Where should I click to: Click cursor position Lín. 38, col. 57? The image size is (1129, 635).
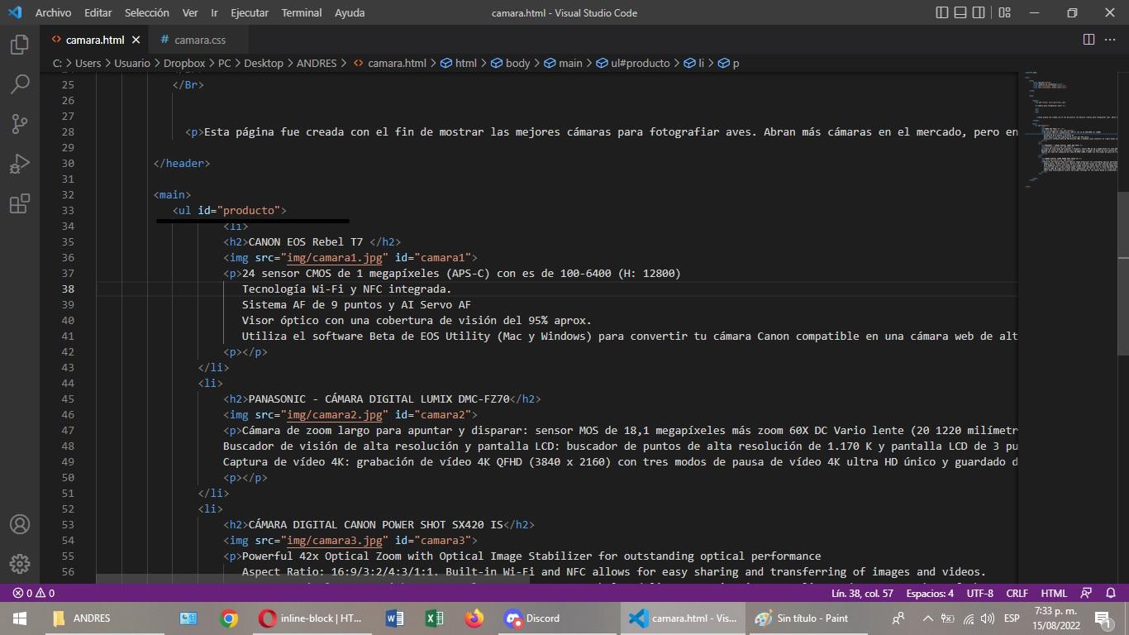coord(863,593)
